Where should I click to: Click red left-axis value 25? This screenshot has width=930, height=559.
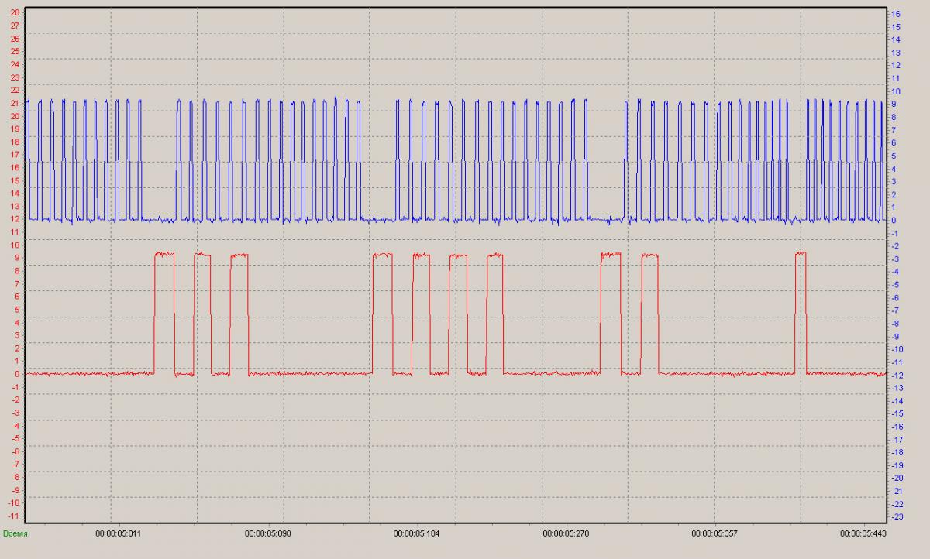click(15, 52)
